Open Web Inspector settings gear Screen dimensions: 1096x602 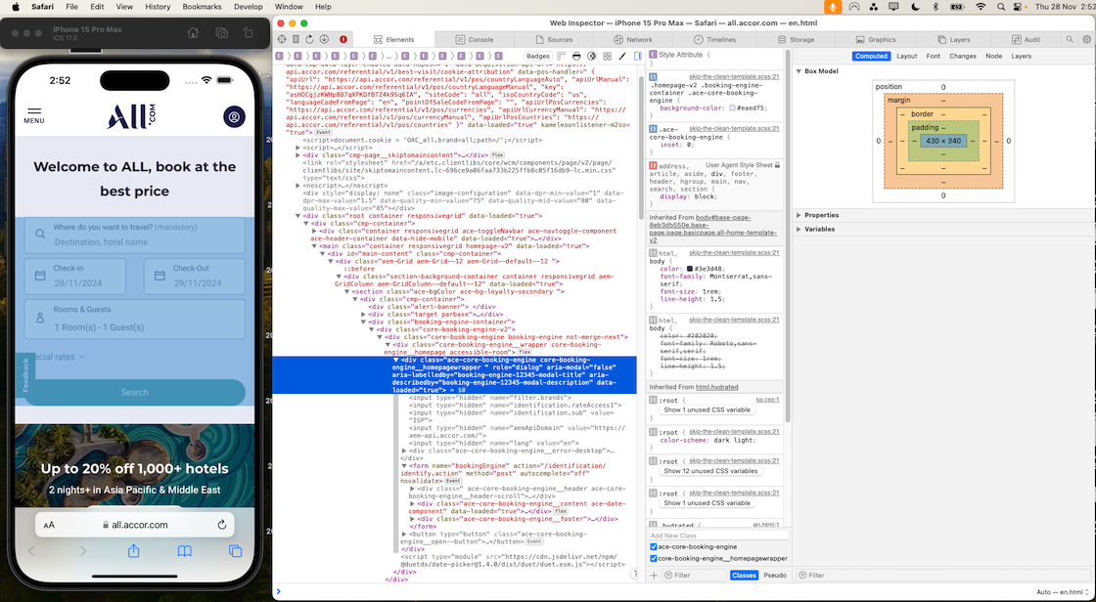click(x=1086, y=39)
